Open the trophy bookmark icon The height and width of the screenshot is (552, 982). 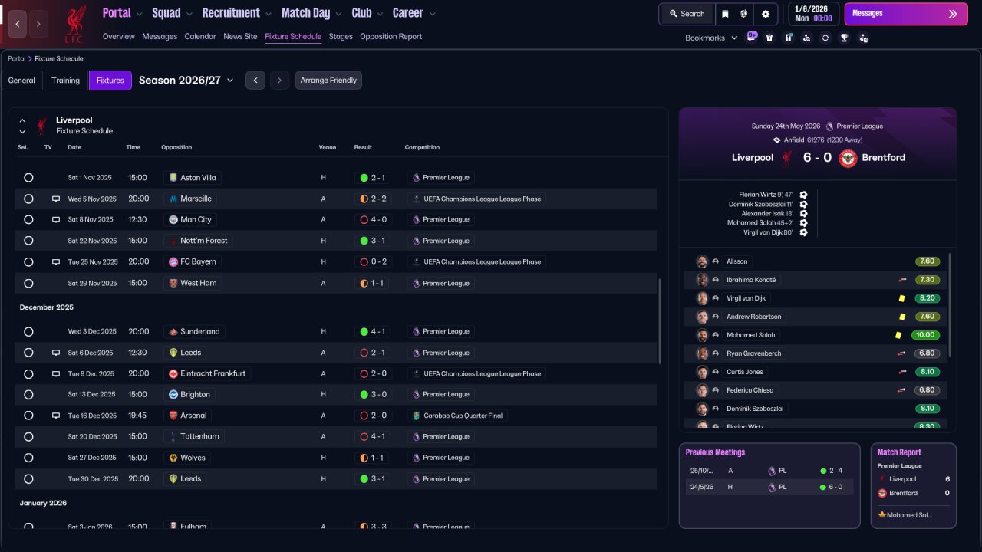pyautogui.click(x=844, y=38)
